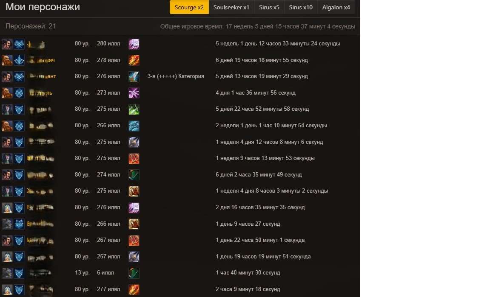The height and width of the screenshot is (297, 490).
Task: Click the dwarf portrait in the 273 илвл row
Action: click(x=7, y=93)
